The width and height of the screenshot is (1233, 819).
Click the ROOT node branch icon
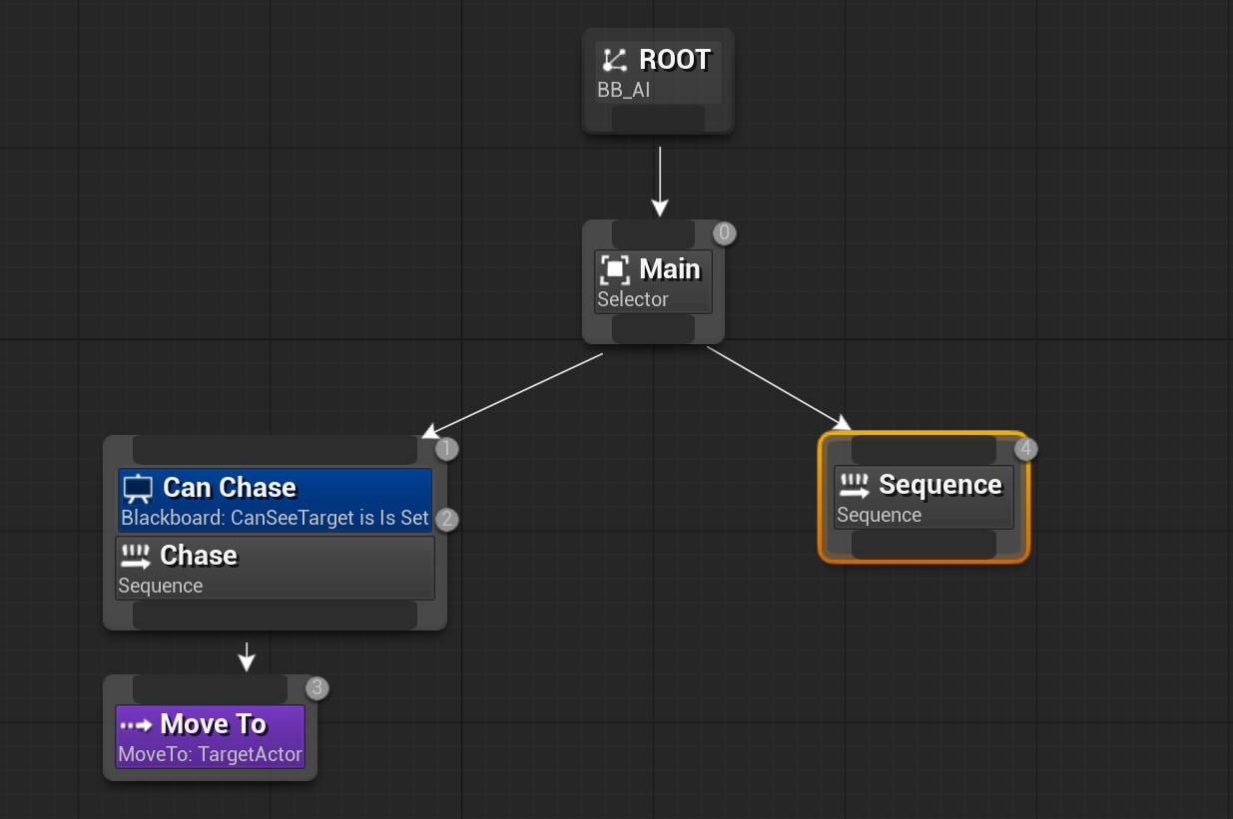tap(615, 61)
